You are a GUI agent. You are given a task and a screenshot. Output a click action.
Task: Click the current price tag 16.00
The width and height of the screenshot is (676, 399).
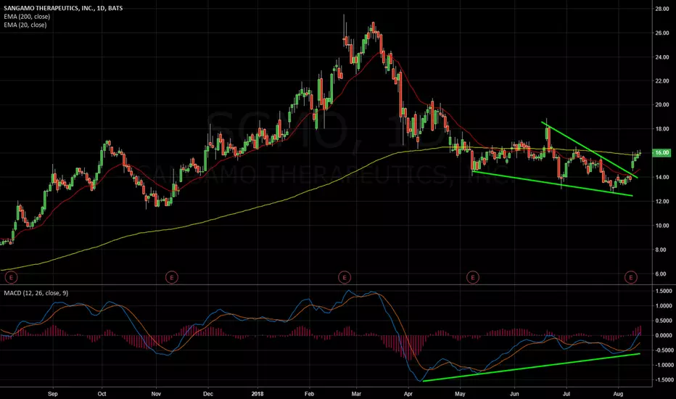661,152
